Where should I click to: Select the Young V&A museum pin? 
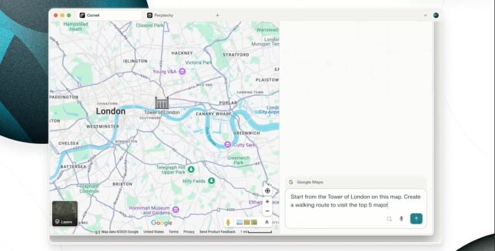pyautogui.click(x=182, y=72)
